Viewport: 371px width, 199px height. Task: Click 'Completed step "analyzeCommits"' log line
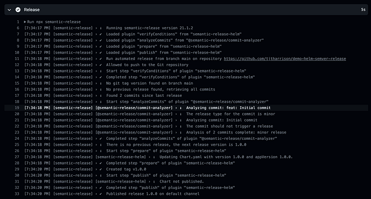pos(192,139)
